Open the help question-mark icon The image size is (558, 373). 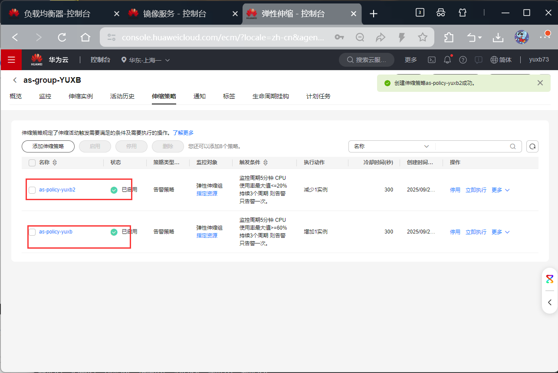pos(463,60)
